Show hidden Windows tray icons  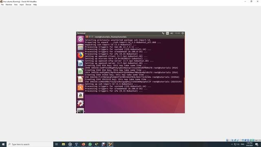pos(232,144)
